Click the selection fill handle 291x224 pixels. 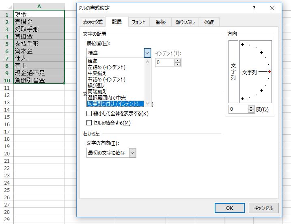click(x=64, y=83)
